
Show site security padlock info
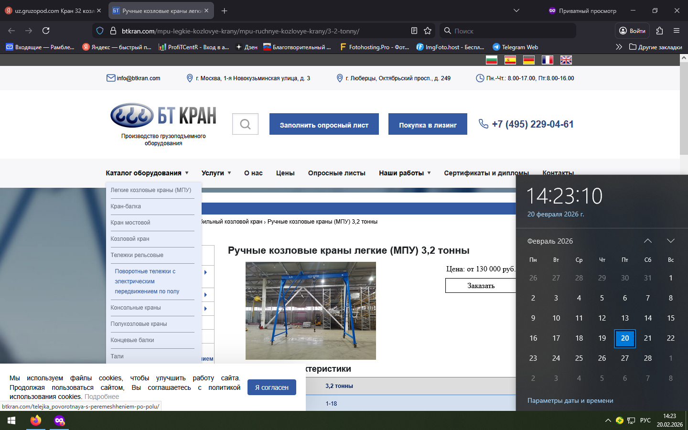113,31
